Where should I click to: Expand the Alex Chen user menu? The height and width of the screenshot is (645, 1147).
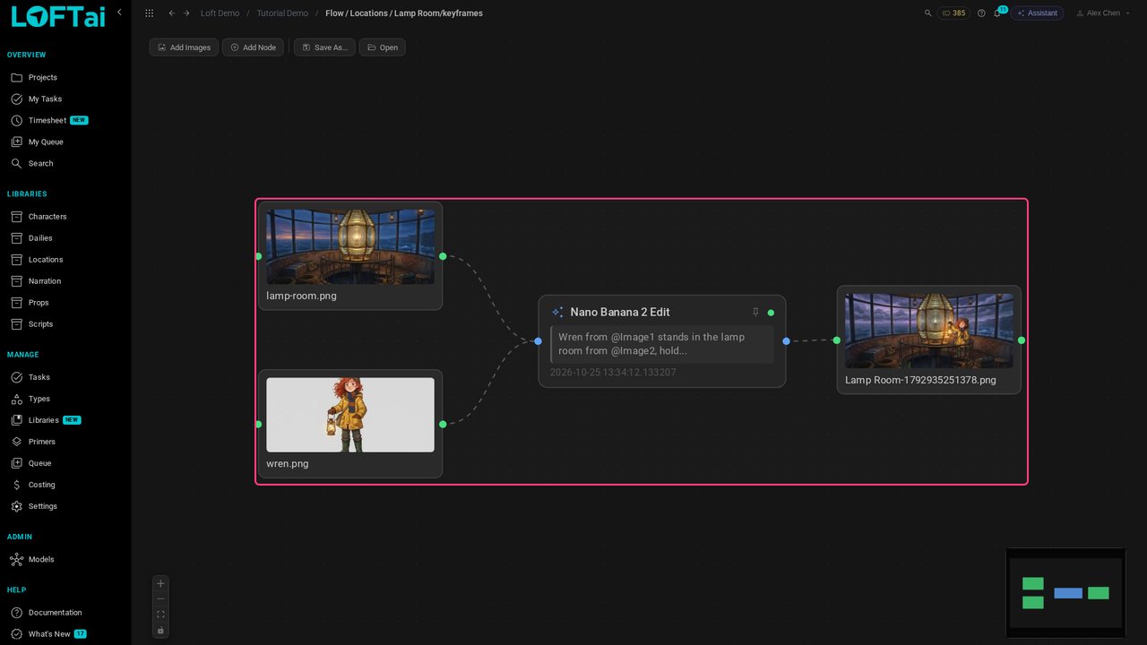point(1102,13)
